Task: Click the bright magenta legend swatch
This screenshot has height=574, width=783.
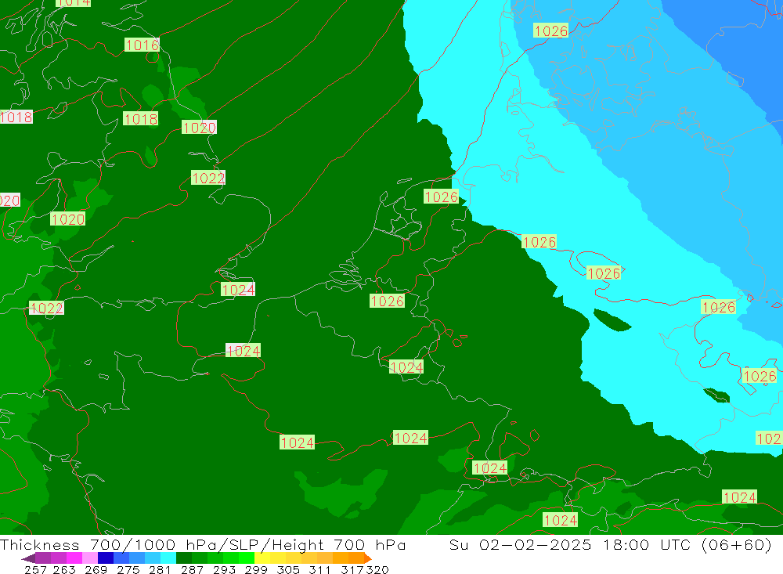Action: point(74,558)
